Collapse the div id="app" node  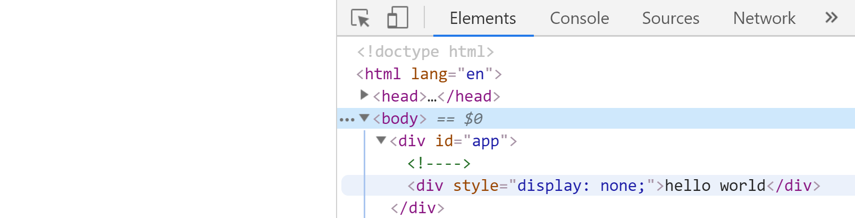381,140
